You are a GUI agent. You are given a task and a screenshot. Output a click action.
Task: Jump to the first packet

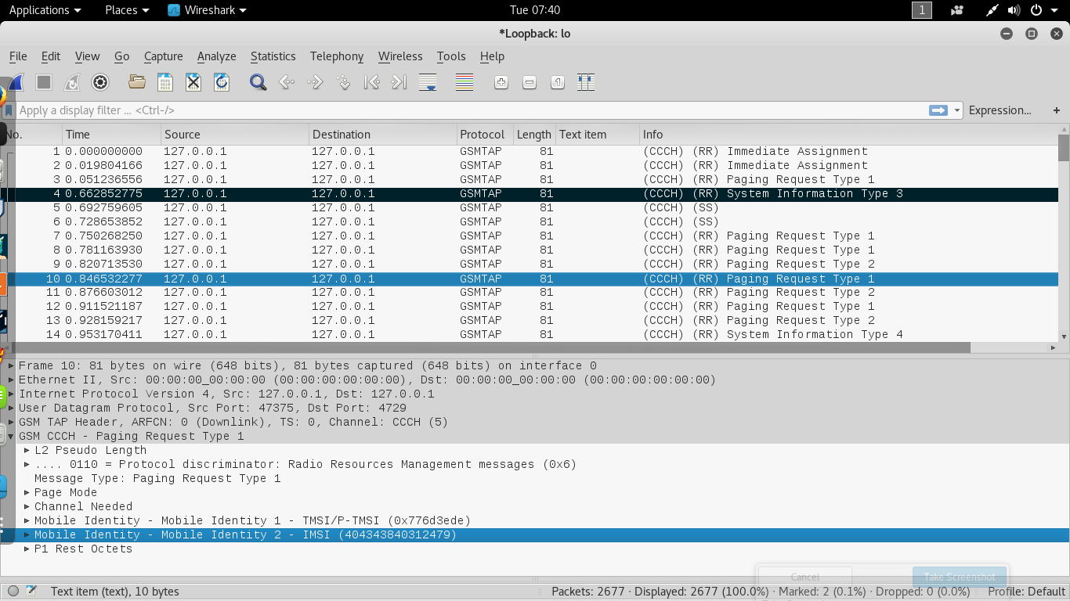tap(372, 82)
